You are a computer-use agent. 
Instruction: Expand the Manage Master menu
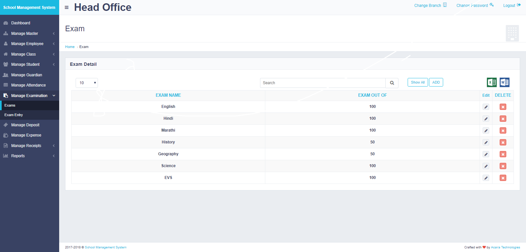pyautogui.click(x=29, y=34)
